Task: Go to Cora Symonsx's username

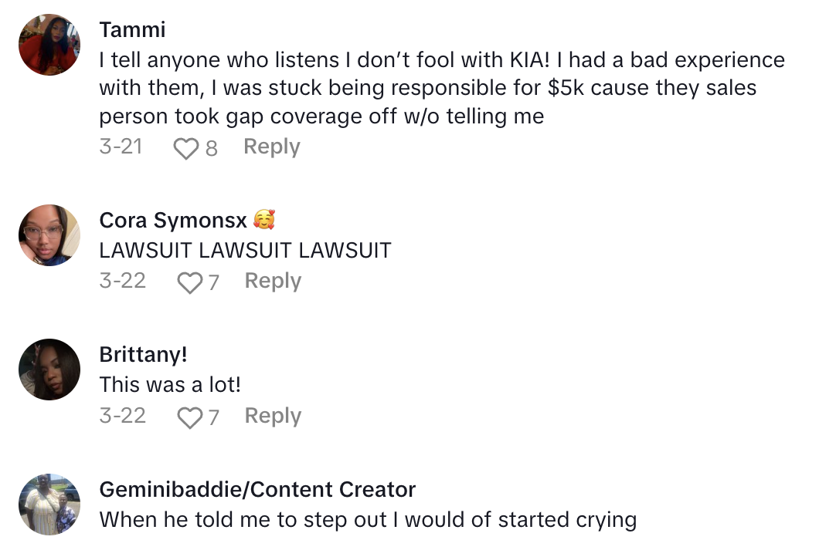Action: 173,220
